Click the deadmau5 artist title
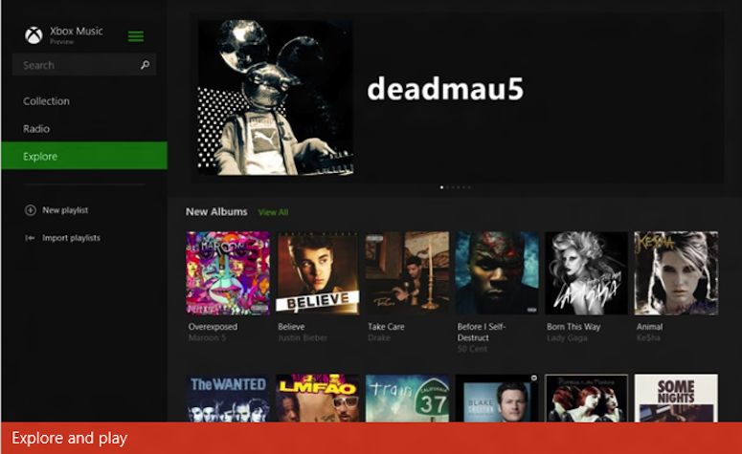 point(445,89)
